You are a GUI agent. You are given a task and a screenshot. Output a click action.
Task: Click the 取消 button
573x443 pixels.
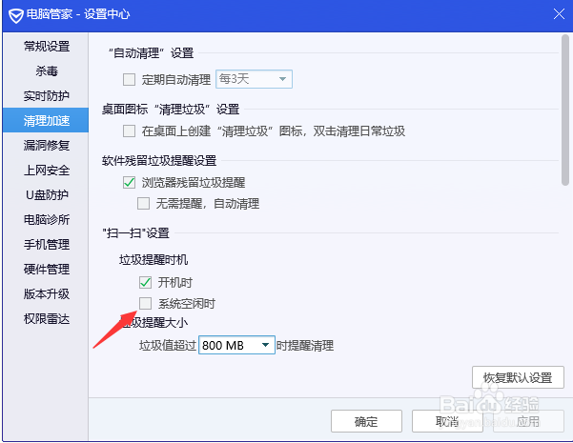447,421
